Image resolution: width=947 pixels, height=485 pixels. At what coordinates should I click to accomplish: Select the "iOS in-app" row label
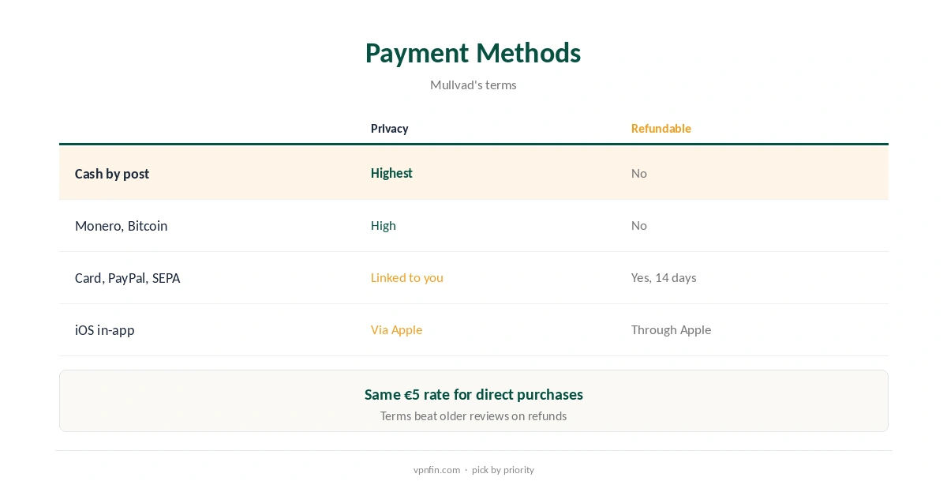tap(104, 330)
